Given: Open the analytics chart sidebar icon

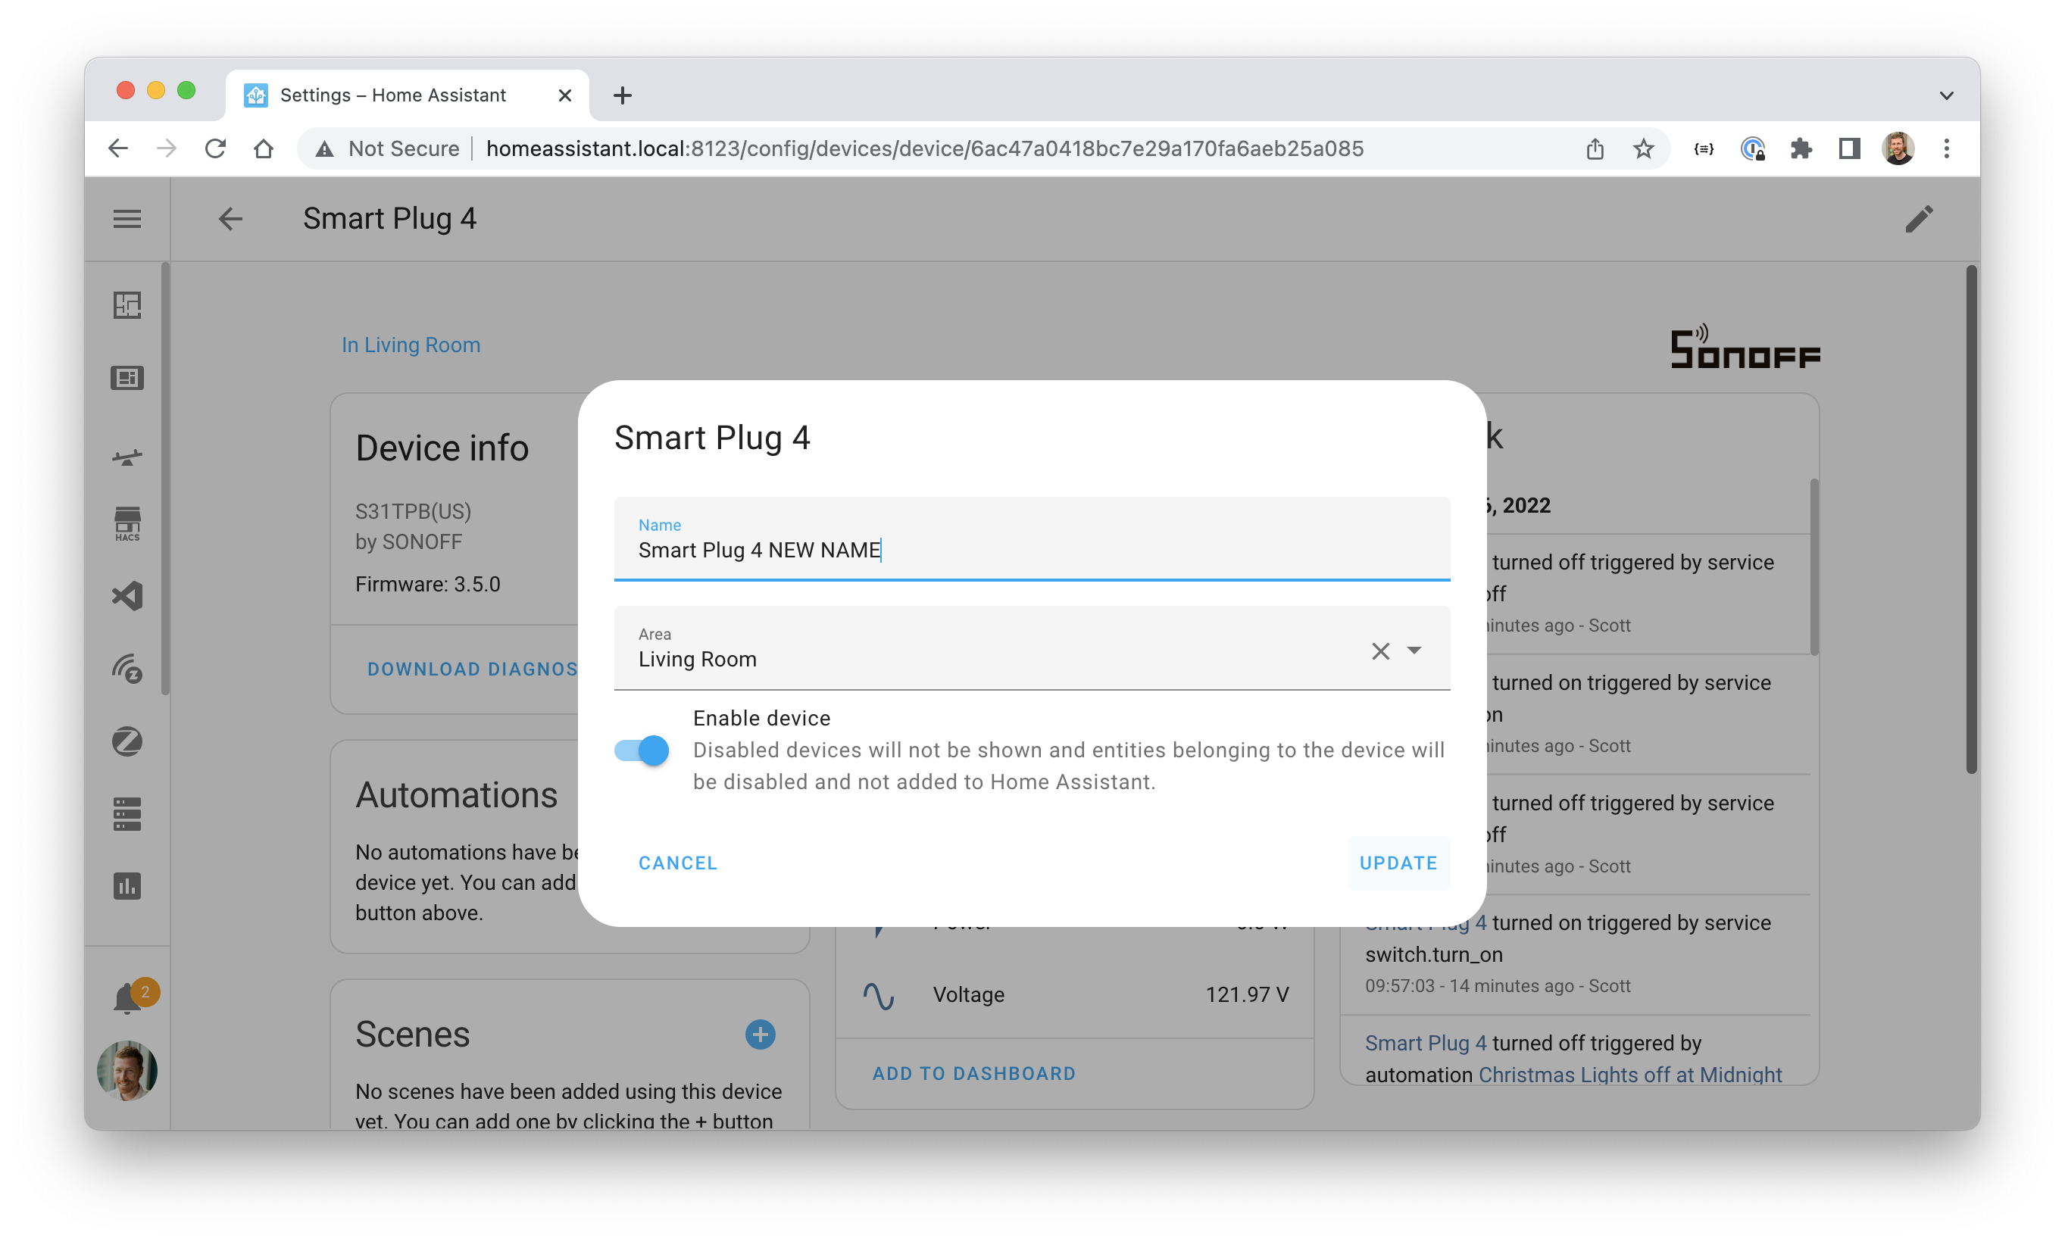Looking at the screenshot, I should coord(127,885).
